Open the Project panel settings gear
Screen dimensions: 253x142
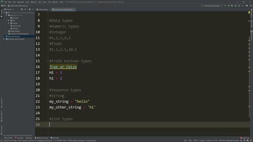30,9
